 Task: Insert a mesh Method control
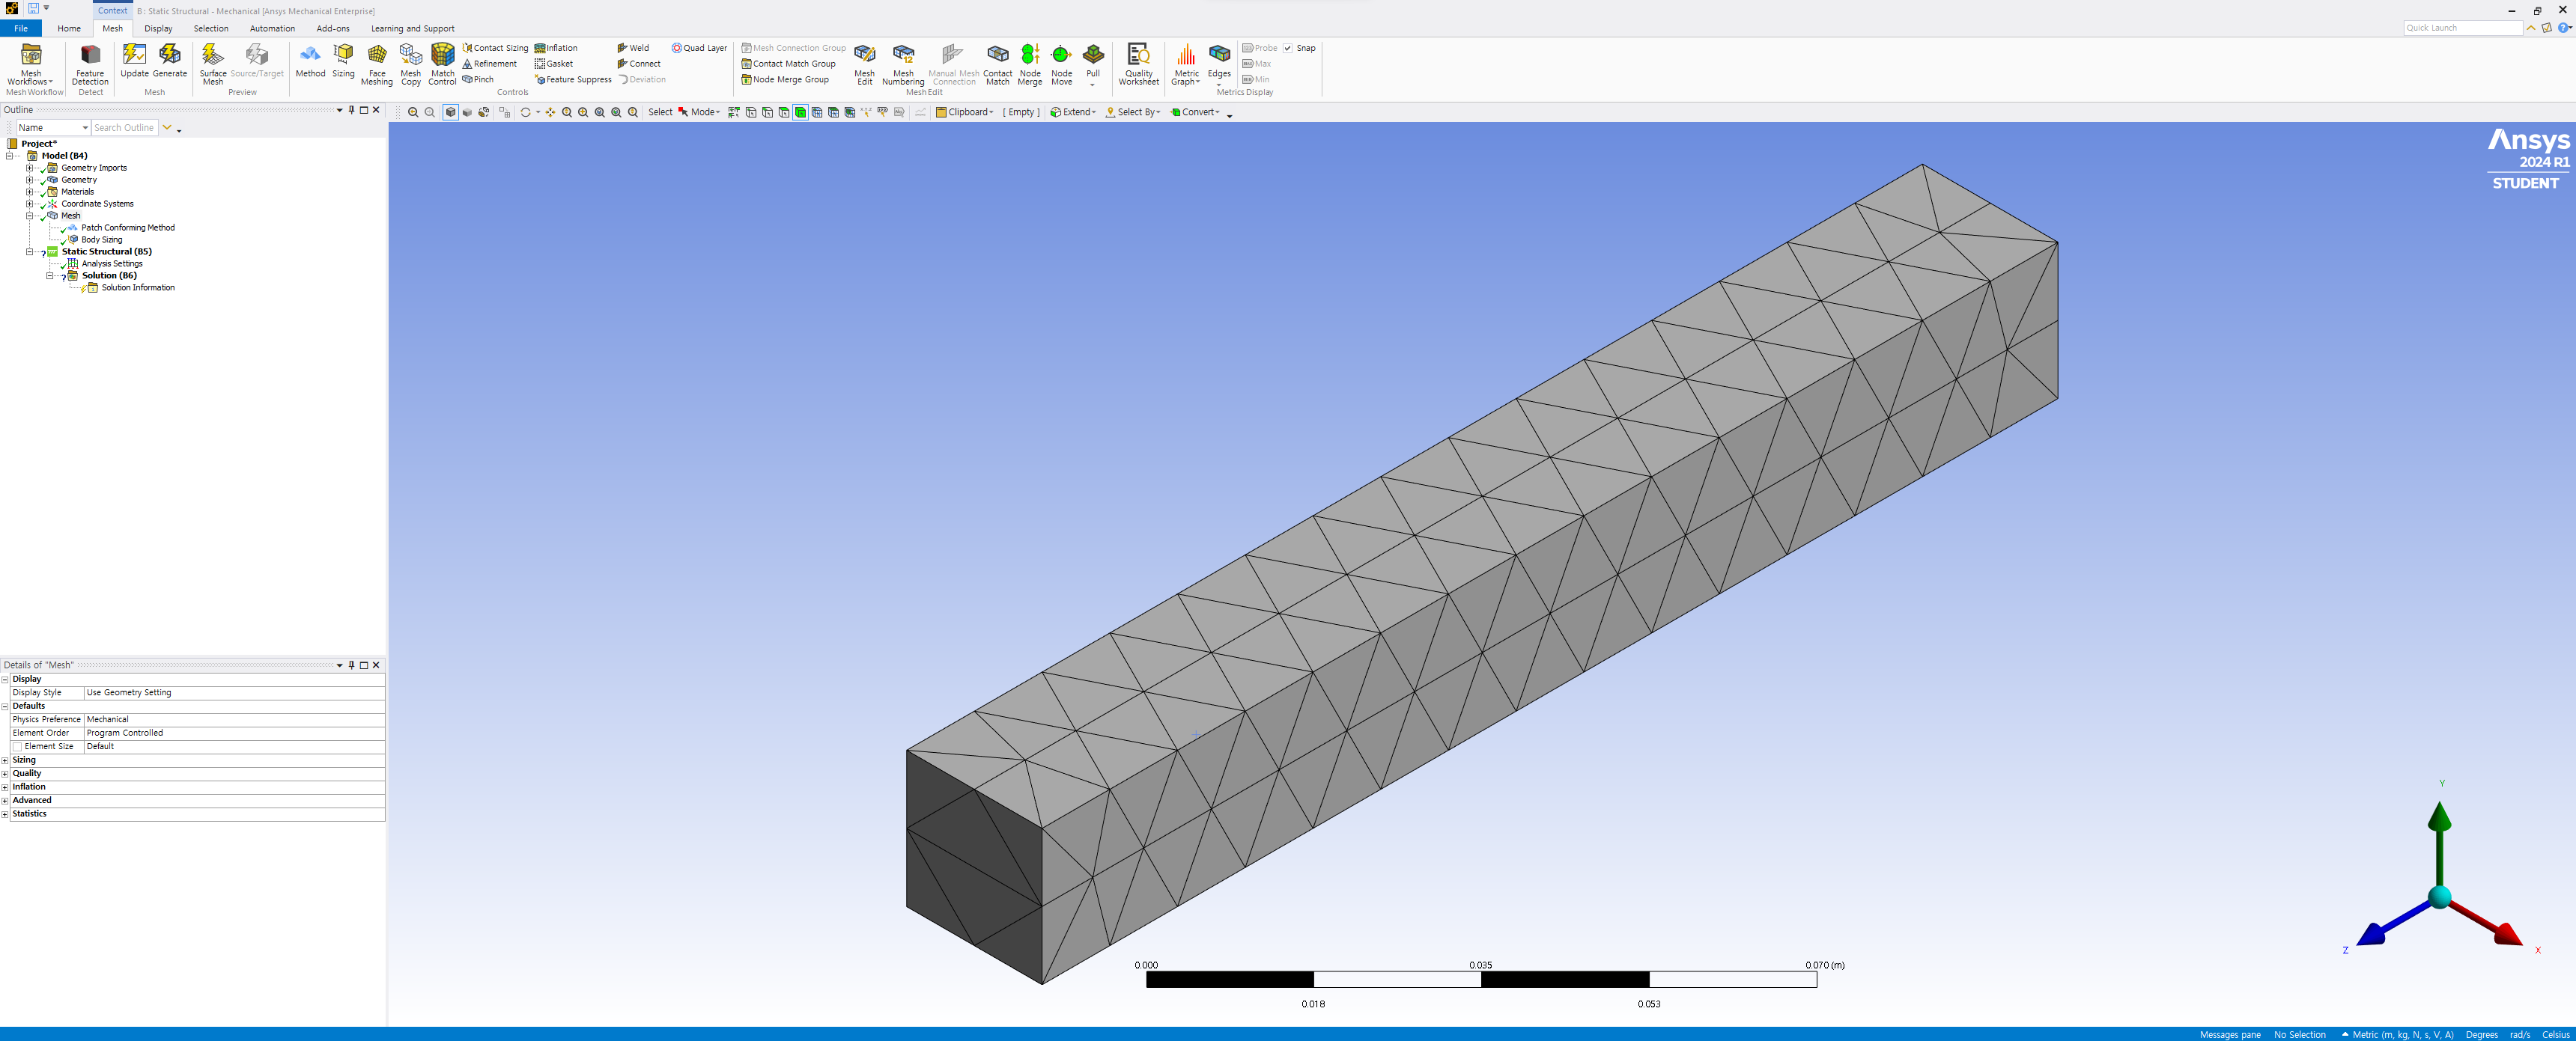pyautogui.click(x=310, y=61)
